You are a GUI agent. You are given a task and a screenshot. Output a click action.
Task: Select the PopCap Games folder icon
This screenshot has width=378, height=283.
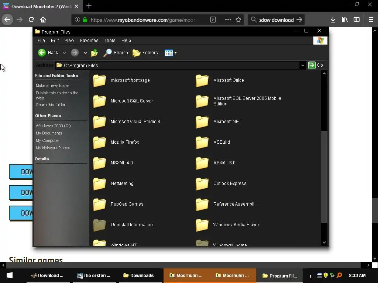pos(100,204)
